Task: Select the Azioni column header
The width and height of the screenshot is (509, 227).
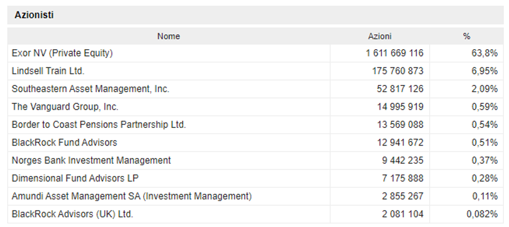Action: click(x=379, y=36)
